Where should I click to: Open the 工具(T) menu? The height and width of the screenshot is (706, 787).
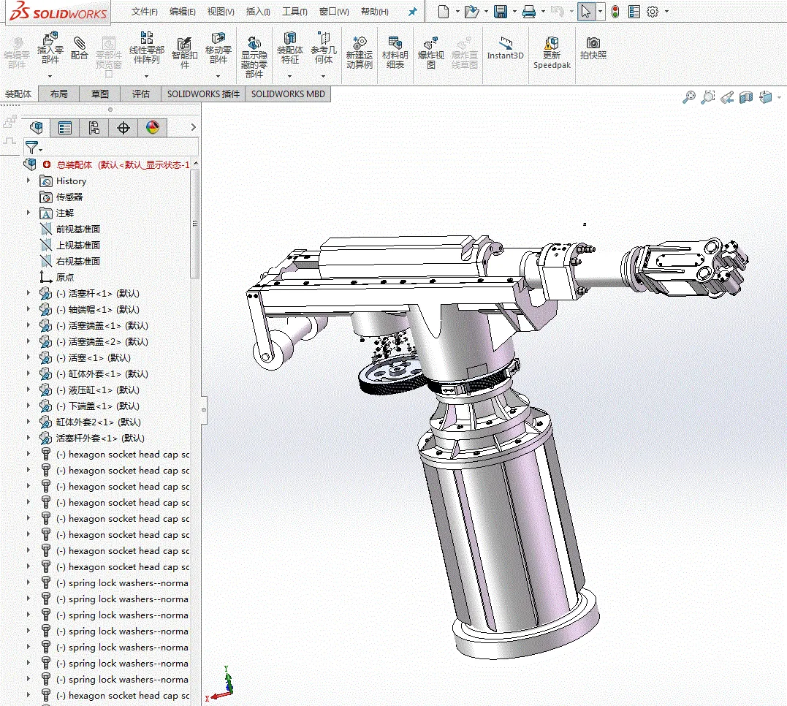point(294,12)
